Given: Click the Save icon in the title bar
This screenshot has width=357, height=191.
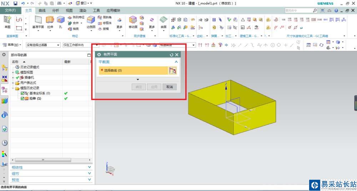Looking at the screenshot, I should pyautogui.click(x=15, y=4).
